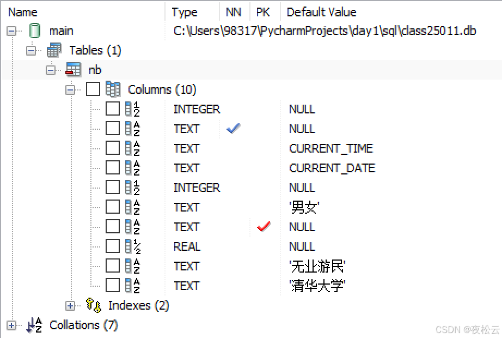Viewport: 502px width, 338px height.
Task: Tick the Columns (10) group checkbox
Action: (x=93, y=89)
